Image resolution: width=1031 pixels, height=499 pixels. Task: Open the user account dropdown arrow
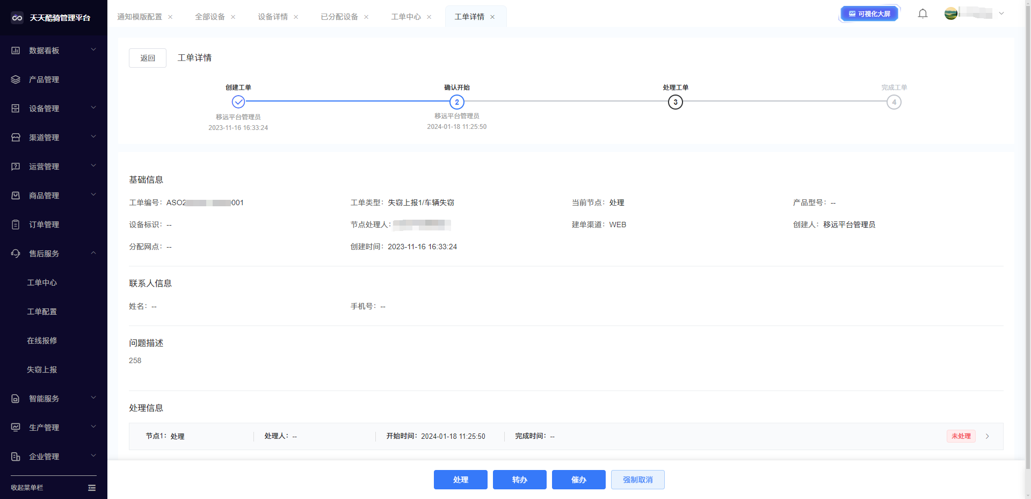pyautogui.click(x=1001, y=14)
